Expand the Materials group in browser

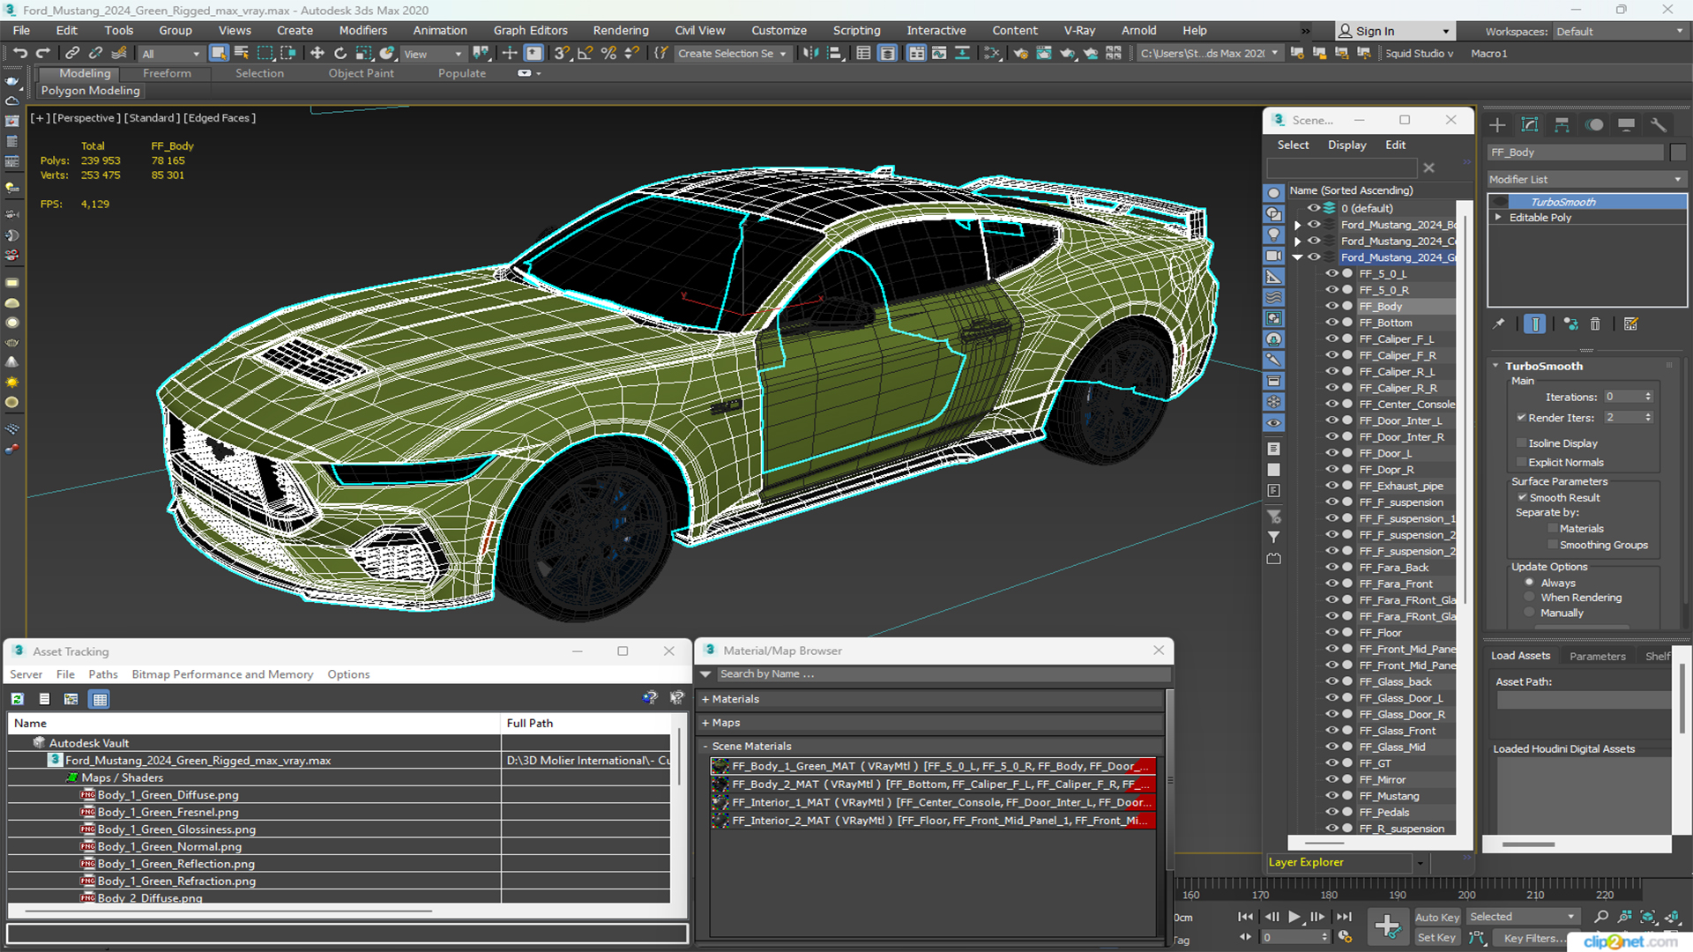pyautogui.click(x=705, y=699)
